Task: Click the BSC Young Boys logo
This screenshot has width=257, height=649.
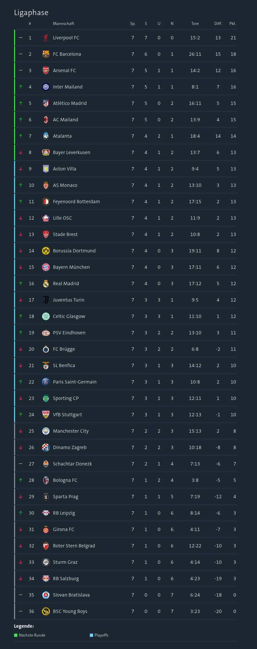Action: pyautogui.click(x=46, y=611)
